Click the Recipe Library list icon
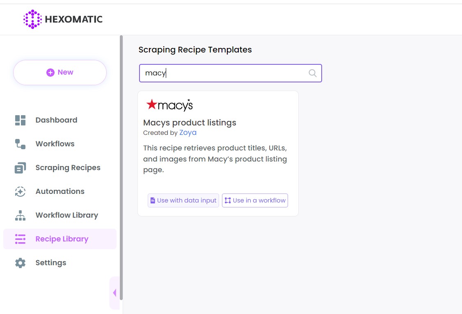The height and width of the screenshot is (314, 462). [x=20, y=239]
